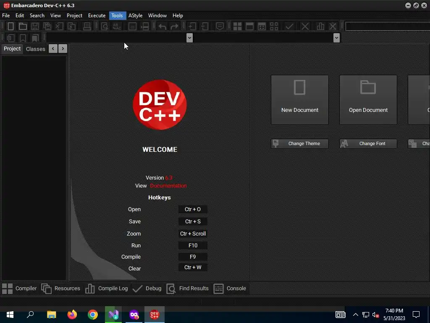Screen dimensions: 430x323
Task: Open the Debug bottom tab
Action: [147, 289]
